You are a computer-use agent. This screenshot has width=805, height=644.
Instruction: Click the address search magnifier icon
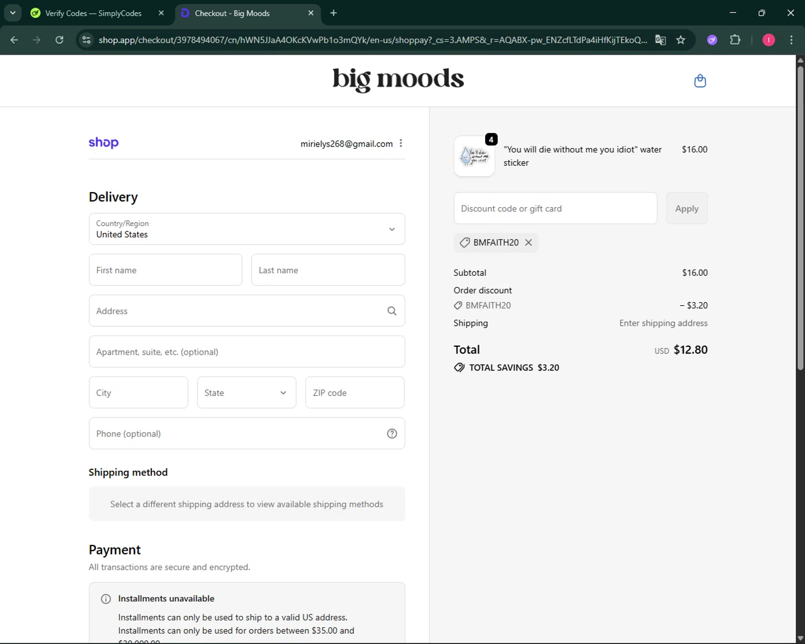click(x=392, y=311)
